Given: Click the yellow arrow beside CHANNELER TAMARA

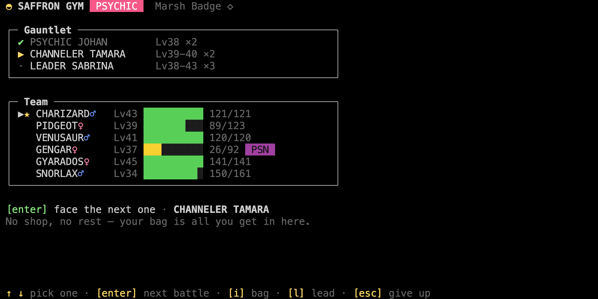Looking at the screenshot, I should (21, 54).
